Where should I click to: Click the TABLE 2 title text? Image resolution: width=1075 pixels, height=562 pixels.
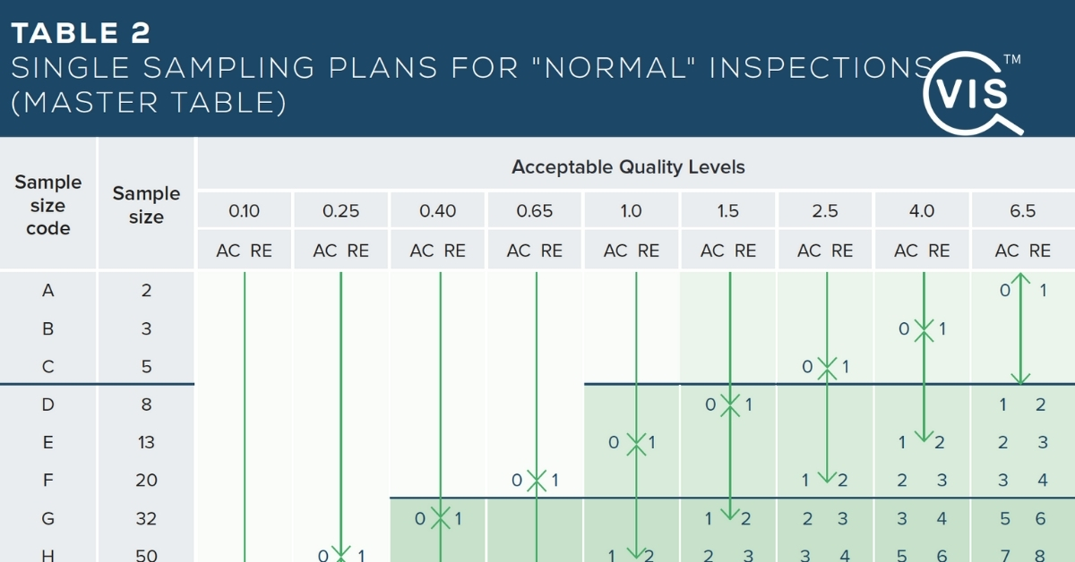tap(81, 33)
